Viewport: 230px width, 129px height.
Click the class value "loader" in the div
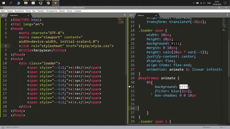click(x=50, y=63)
